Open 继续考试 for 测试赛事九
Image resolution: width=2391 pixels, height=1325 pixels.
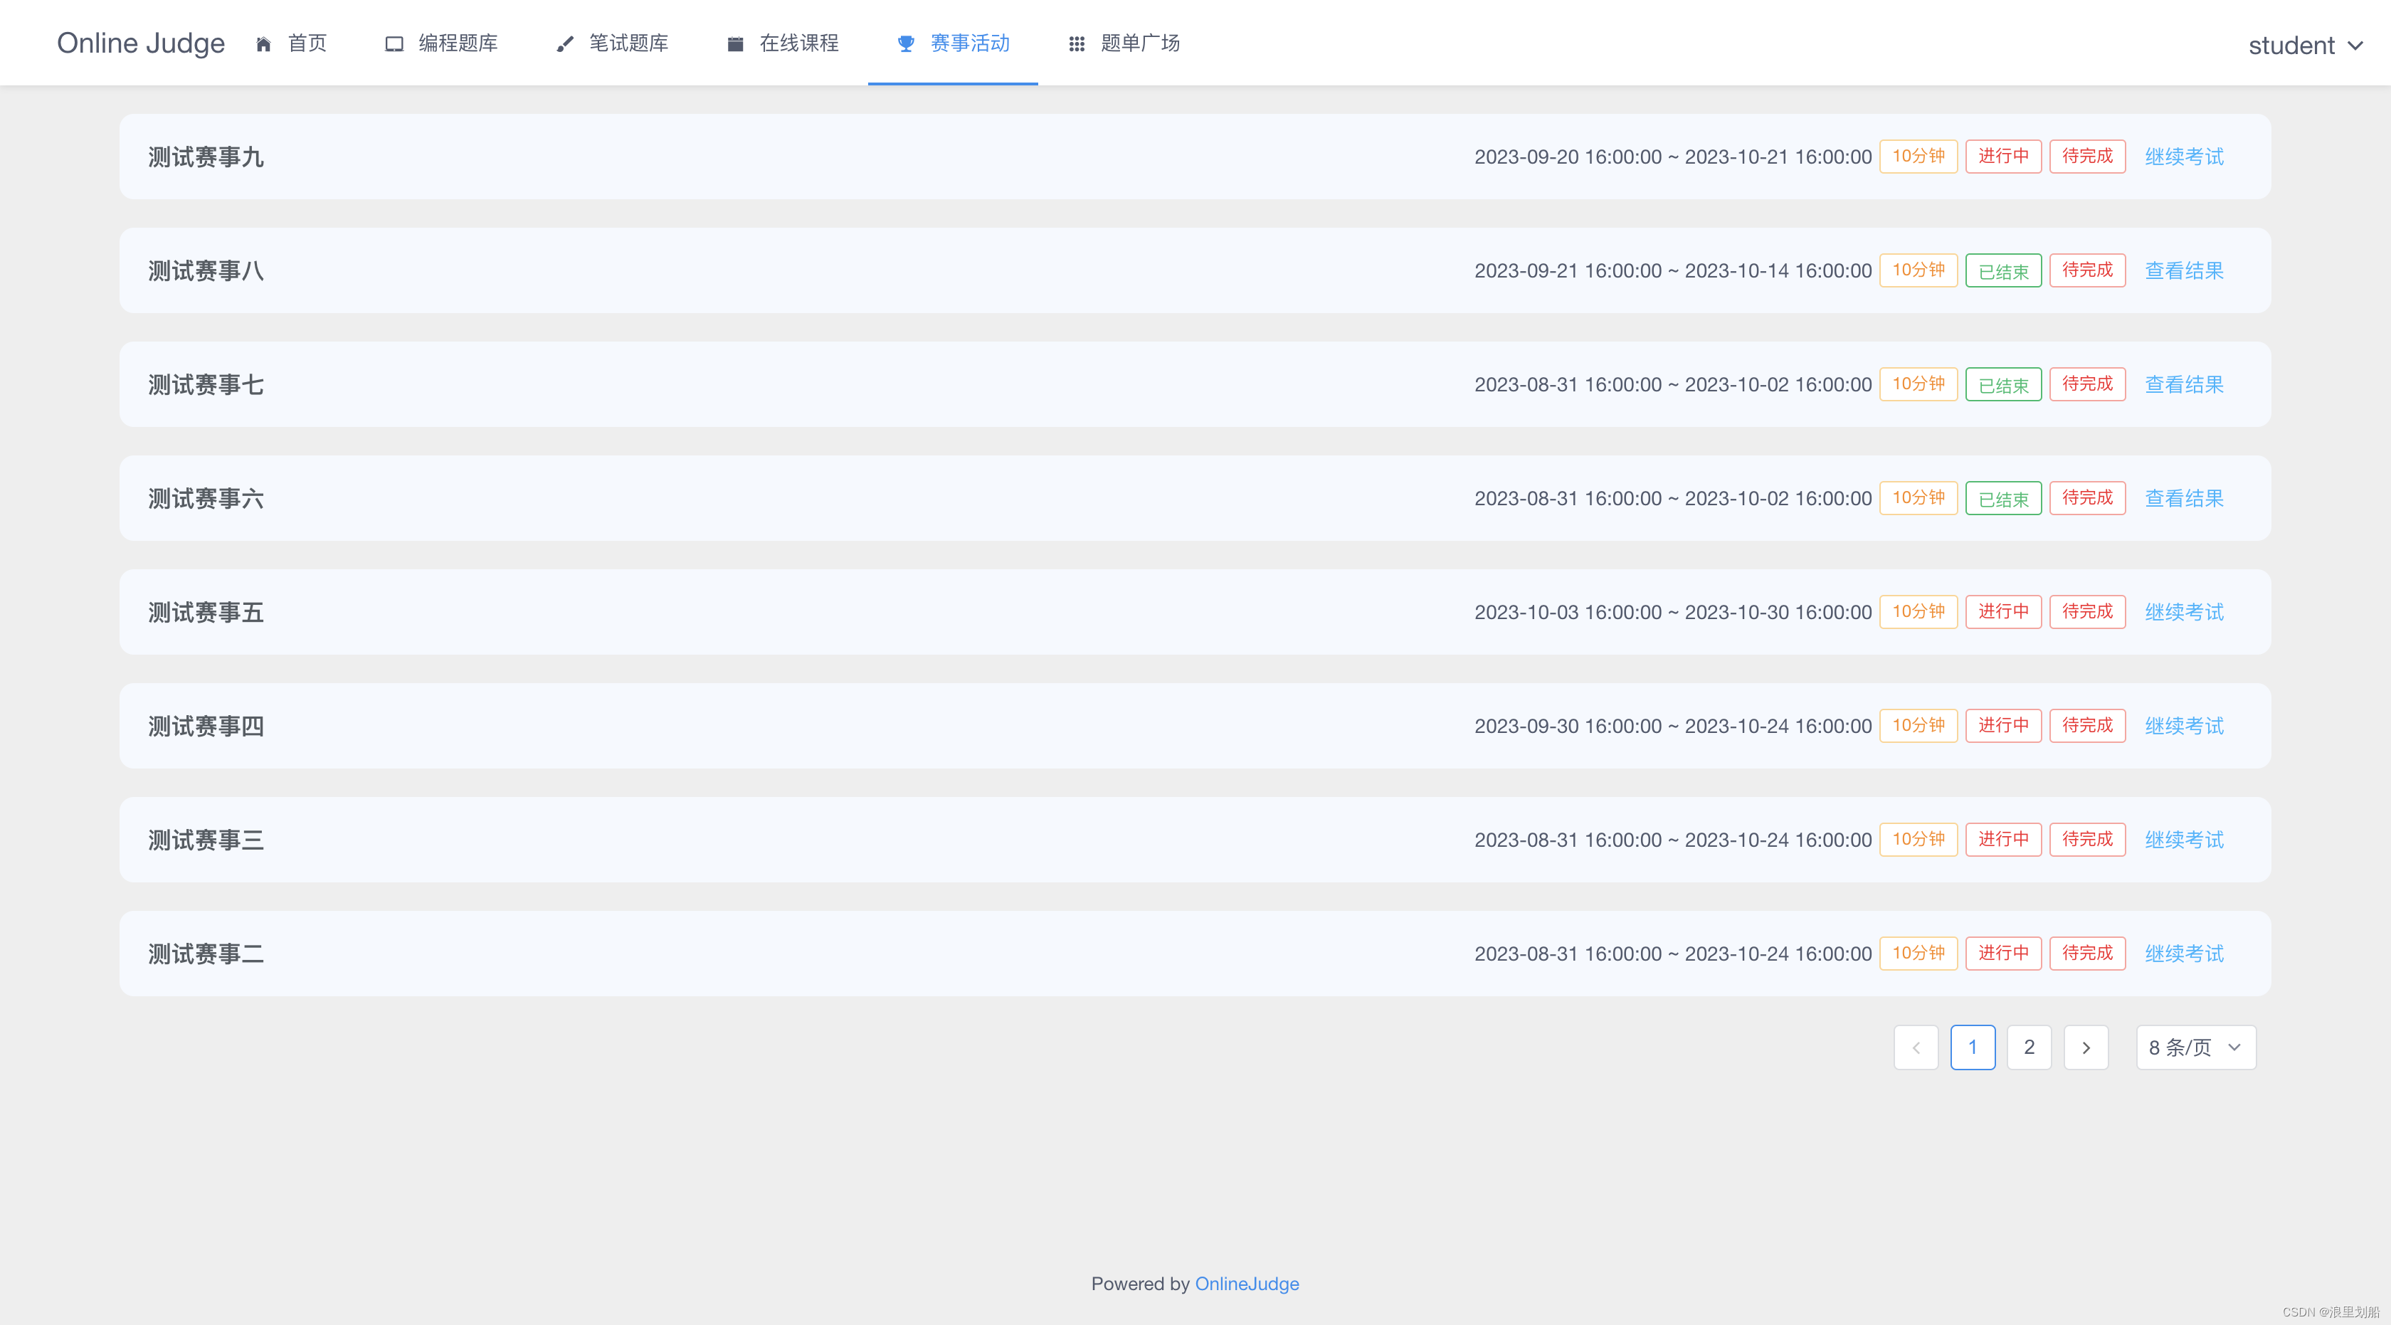pyautogui.click(x=2183, y=156)
